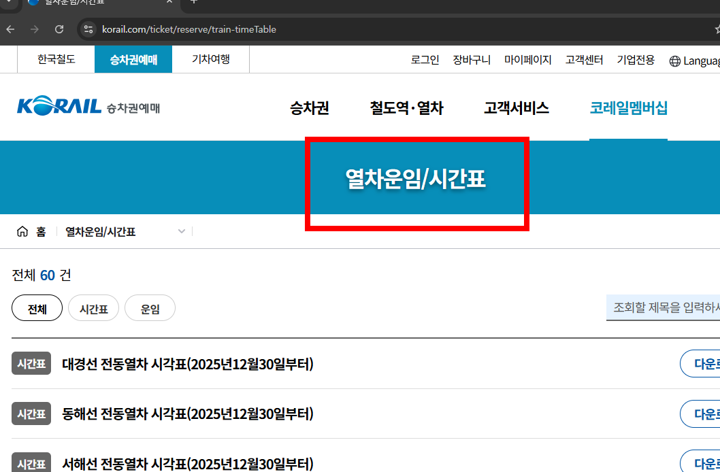Click the browser forward arrow

[x=34, y=29]
